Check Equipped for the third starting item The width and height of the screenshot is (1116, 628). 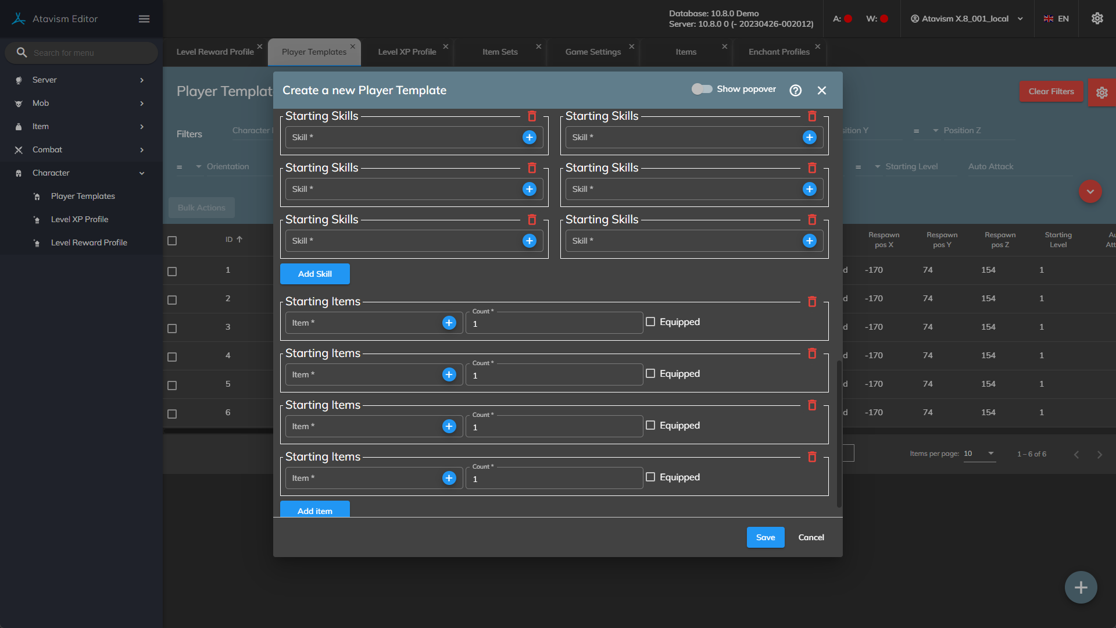tap(650, 425)
